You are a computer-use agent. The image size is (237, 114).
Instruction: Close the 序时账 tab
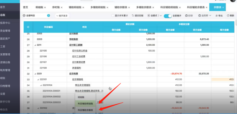61,8
